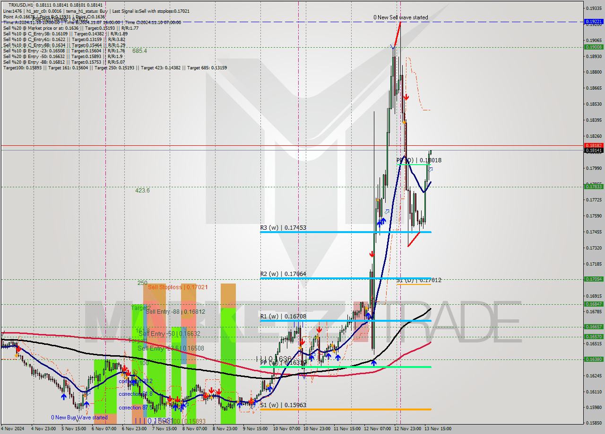This screenshot has width=605, height=434.
Task: Click the '13 Nov 15:00' time axis label
Action: (x=437, y=429)
